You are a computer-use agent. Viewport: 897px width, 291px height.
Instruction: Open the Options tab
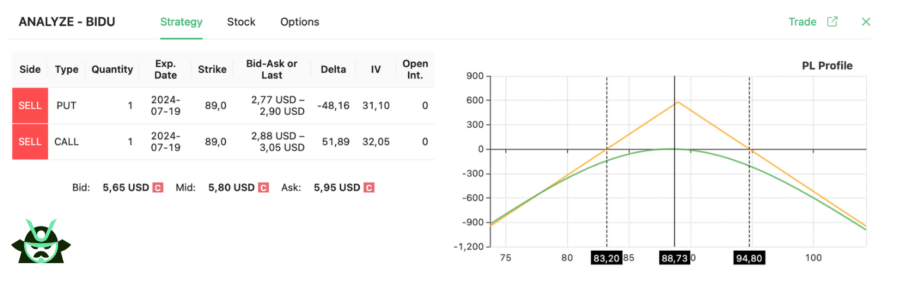pos(300,22)
